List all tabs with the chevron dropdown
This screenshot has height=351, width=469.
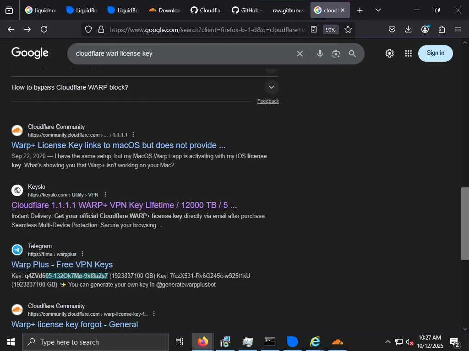[x=378, y=10]
